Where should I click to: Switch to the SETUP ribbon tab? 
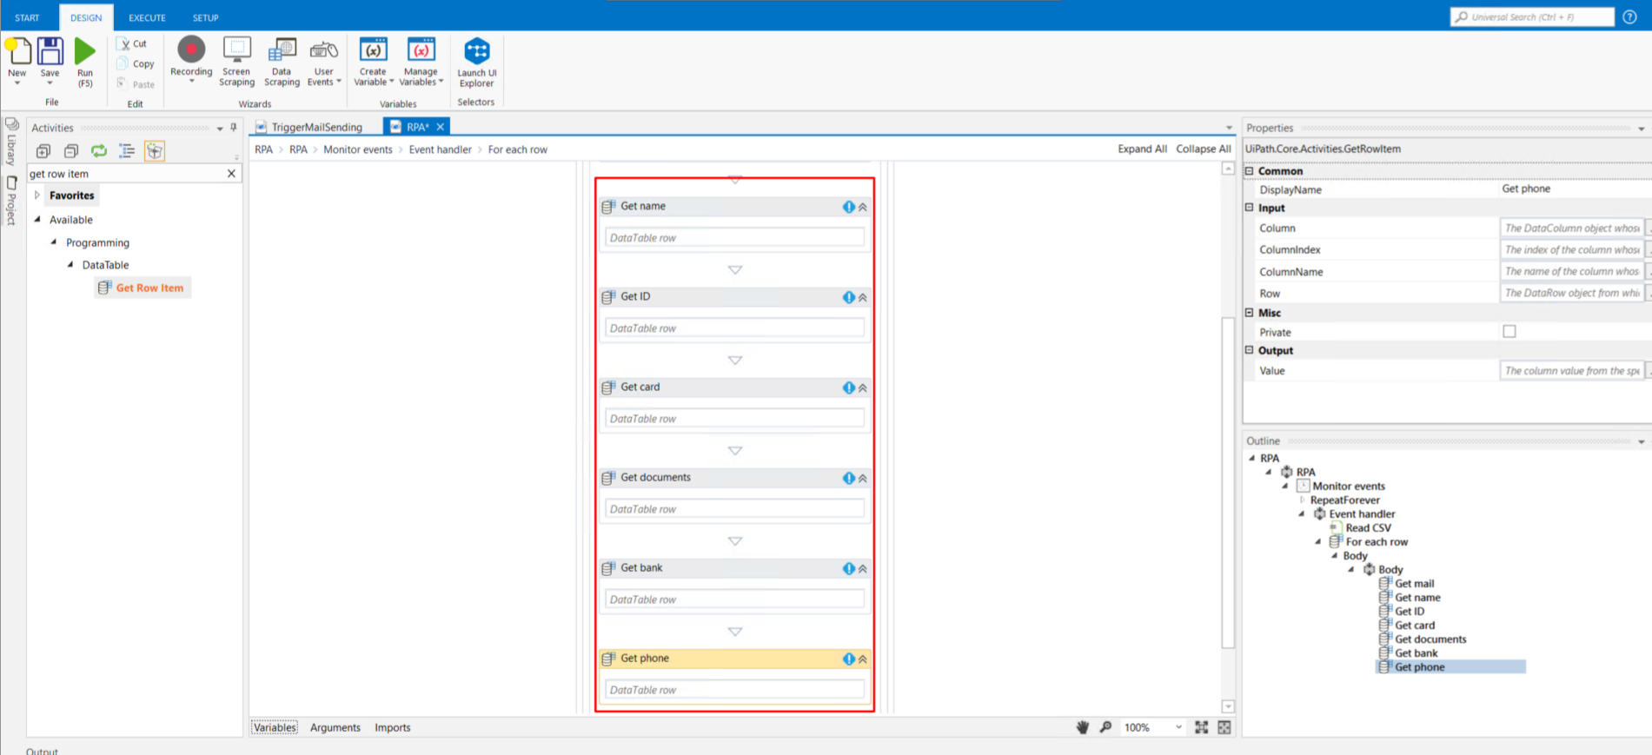point(205,17)
